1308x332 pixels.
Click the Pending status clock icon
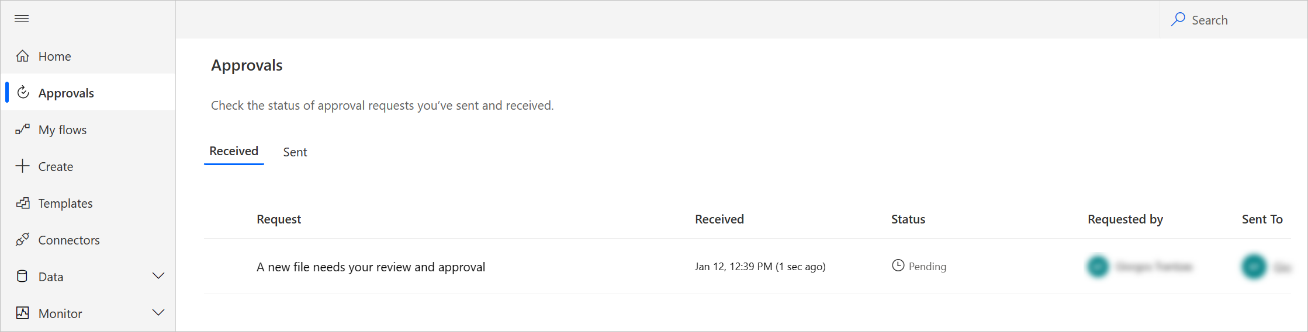click(x=898, y=266)
